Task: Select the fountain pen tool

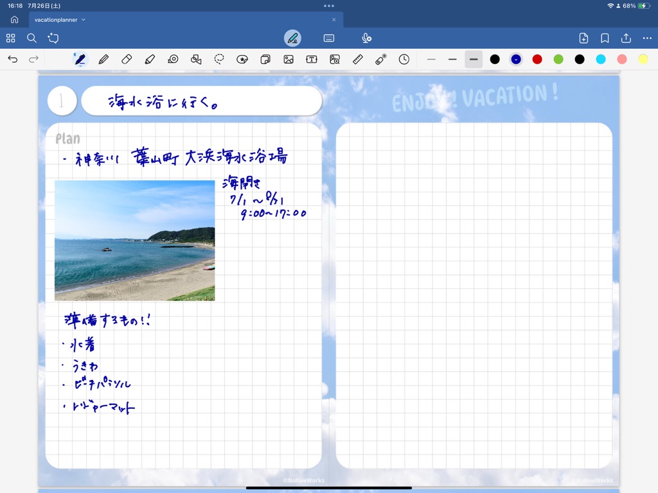Action: (x=80, y=60)
